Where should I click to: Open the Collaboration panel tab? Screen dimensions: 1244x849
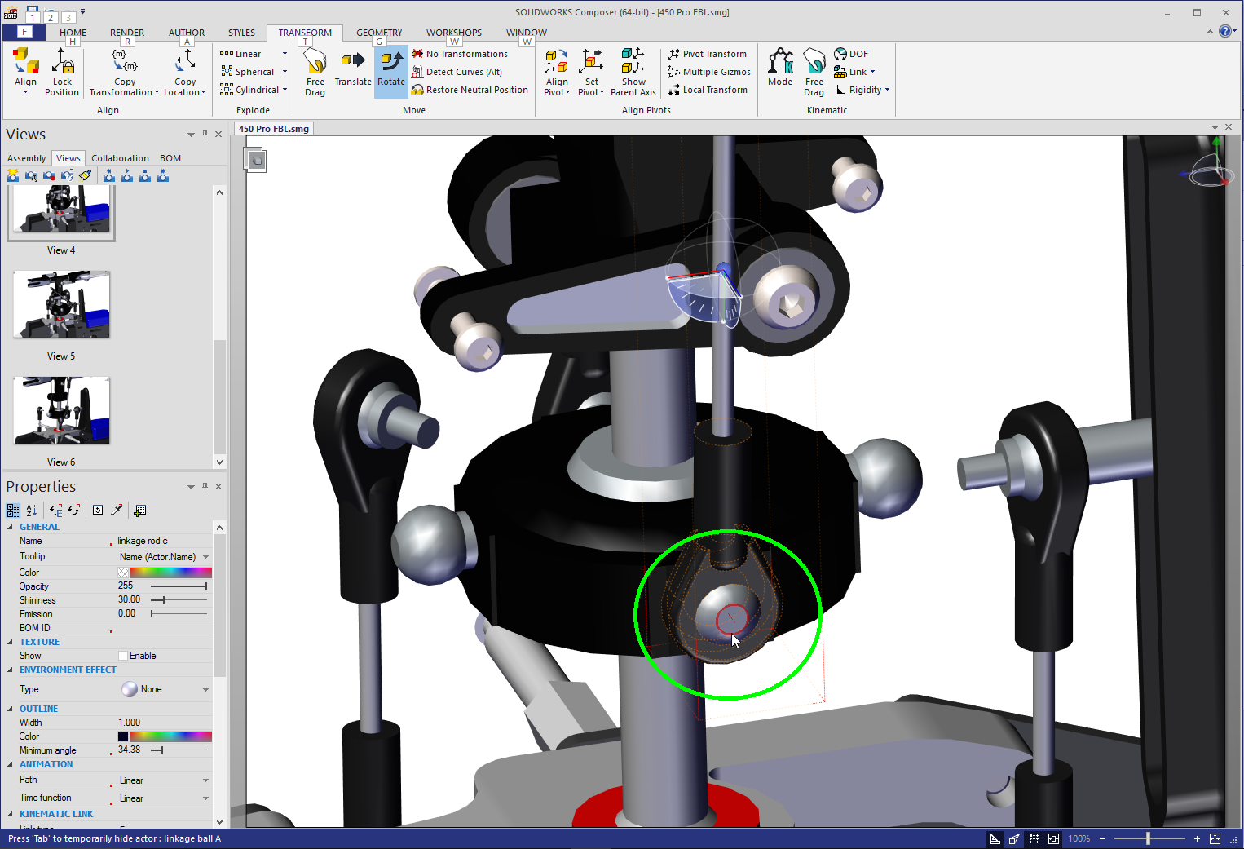pos(120,158)
